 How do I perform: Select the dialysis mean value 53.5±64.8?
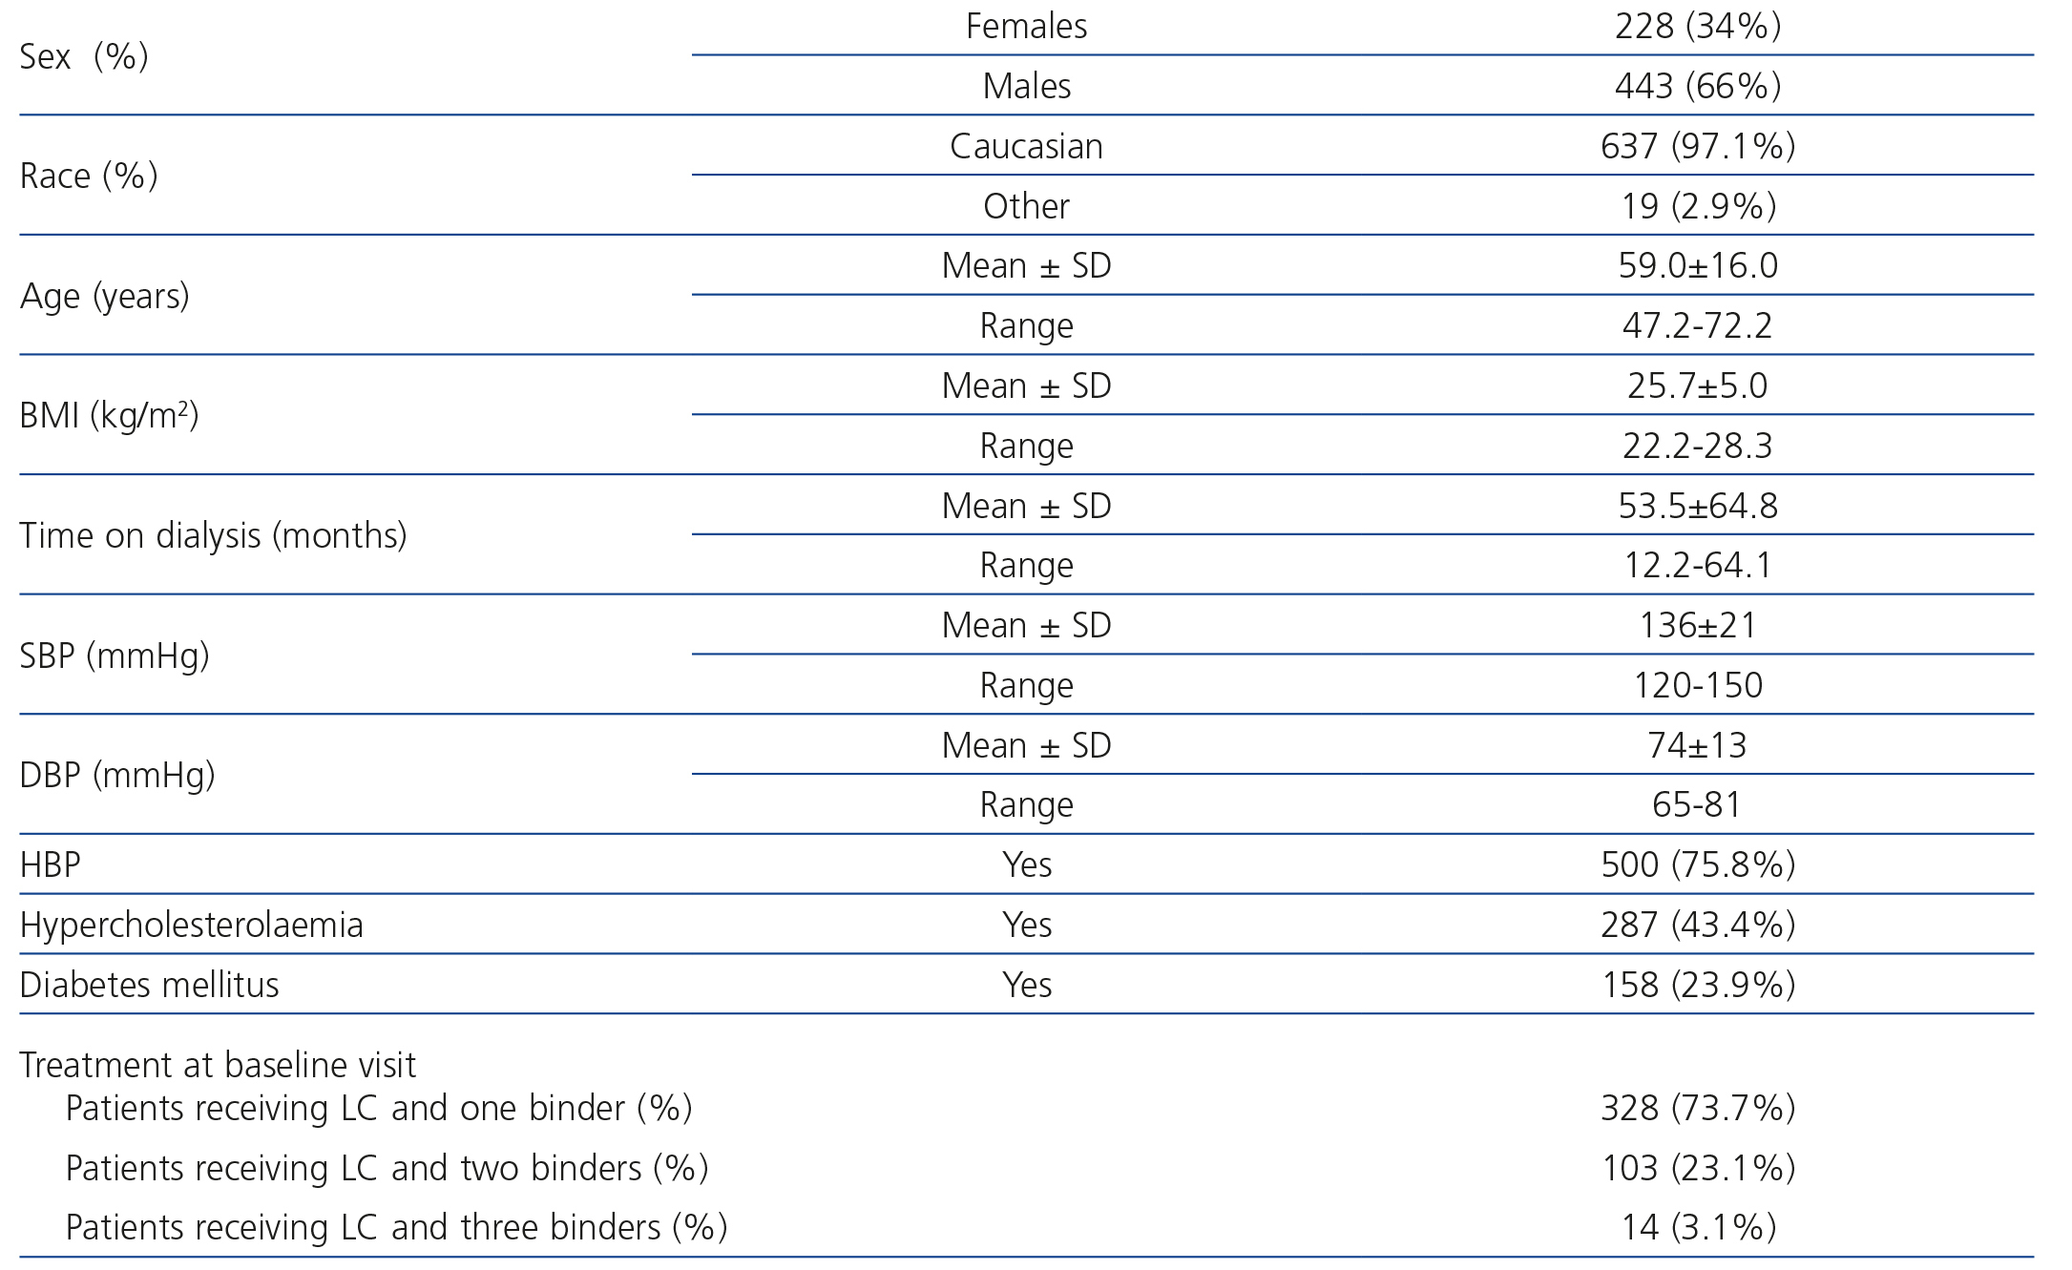(x=1697, y=507)
